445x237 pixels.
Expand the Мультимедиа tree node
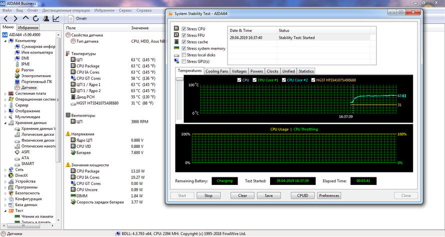(x=6, y=117)
